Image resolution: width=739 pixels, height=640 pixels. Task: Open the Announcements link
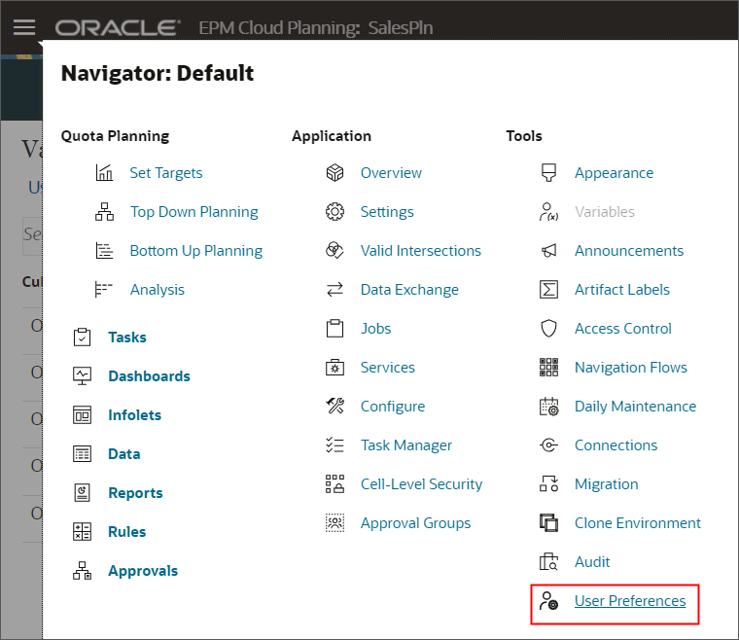click(x=629, y=251)
